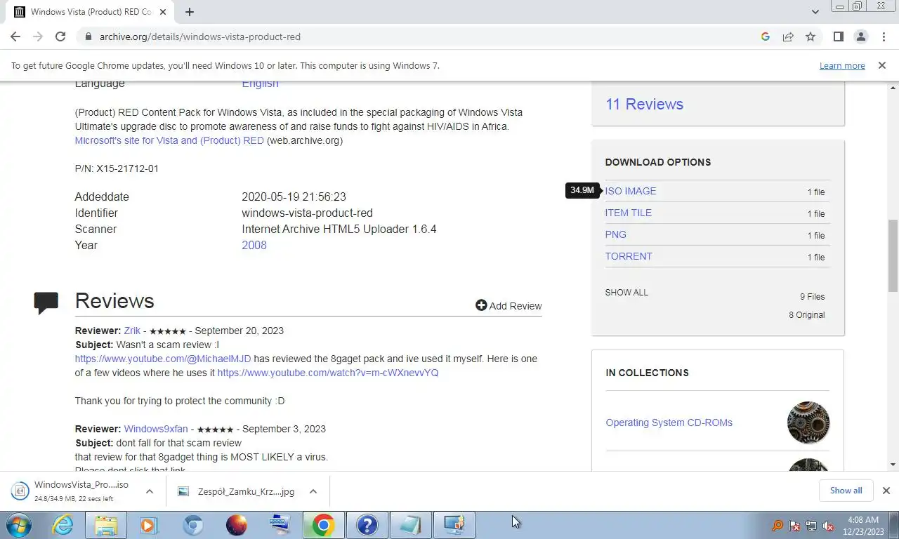Open the 2008 year link
This screenshot has height=539, width=899.
click(254, 245)
